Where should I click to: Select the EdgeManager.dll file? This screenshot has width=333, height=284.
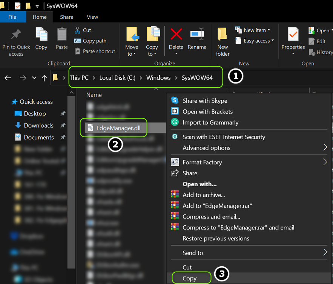click(118, 128)
